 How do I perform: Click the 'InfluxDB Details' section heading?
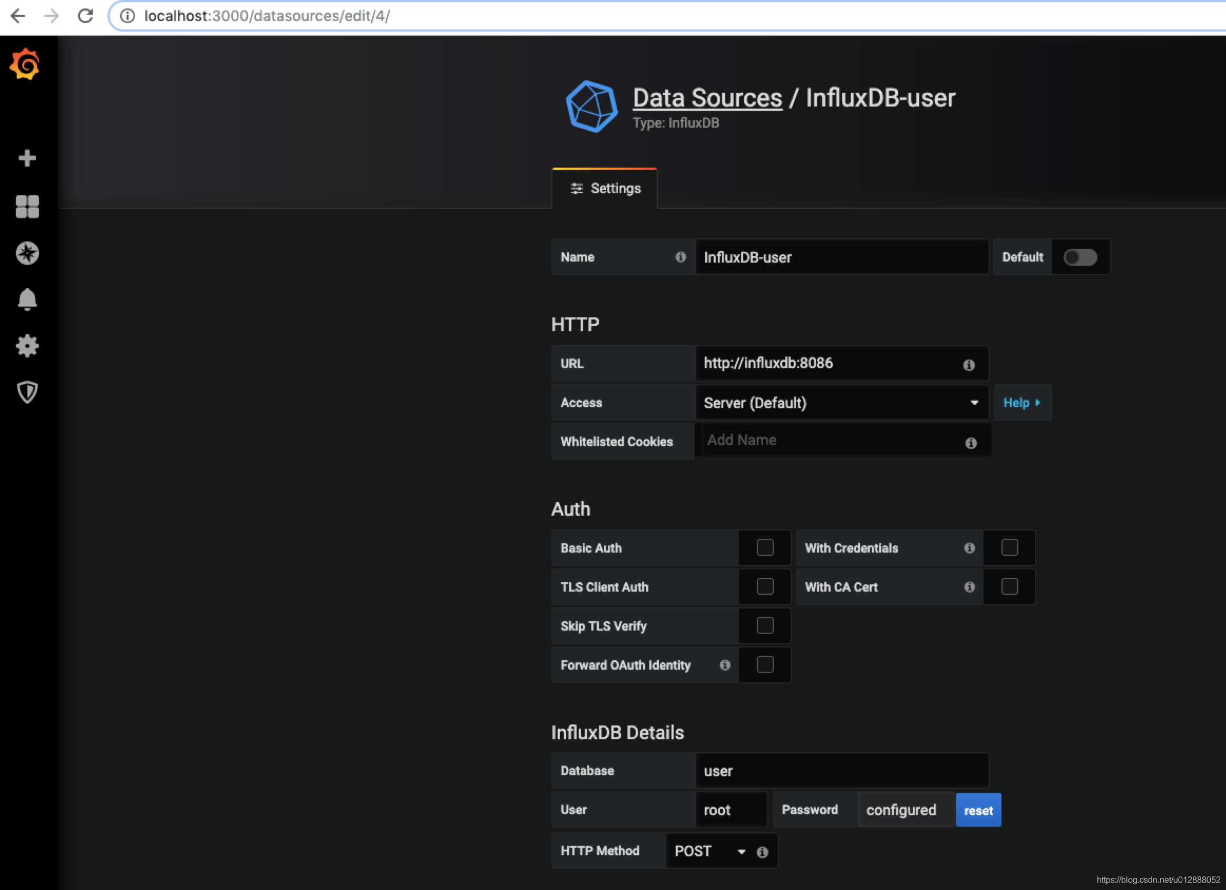[617, 733]
